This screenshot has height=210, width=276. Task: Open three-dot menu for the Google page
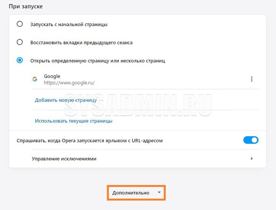[251, 79]
